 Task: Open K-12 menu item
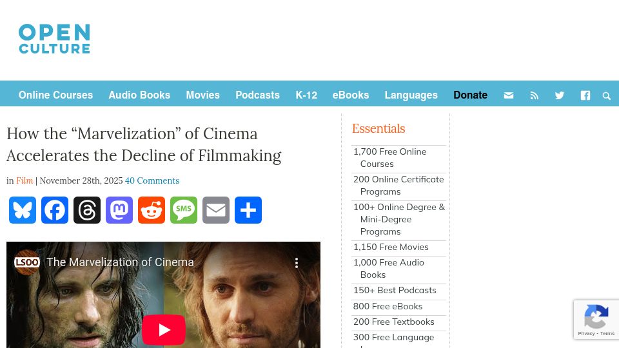[x=306, y=95]
